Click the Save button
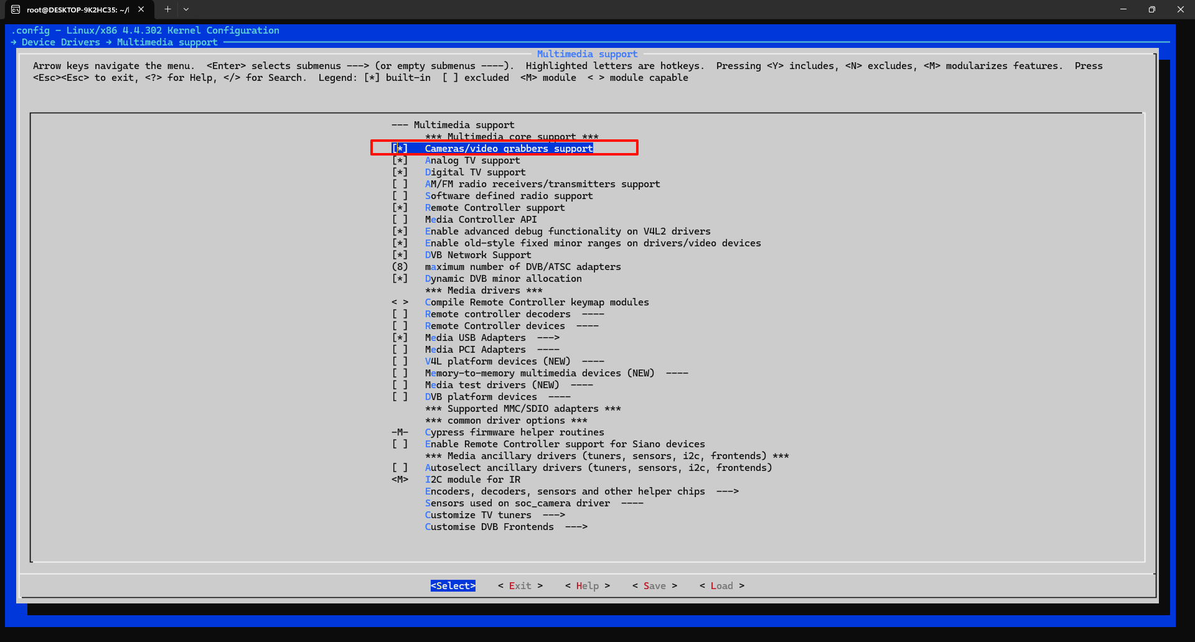Screen dimensions: 1195x642 point(654,586)
